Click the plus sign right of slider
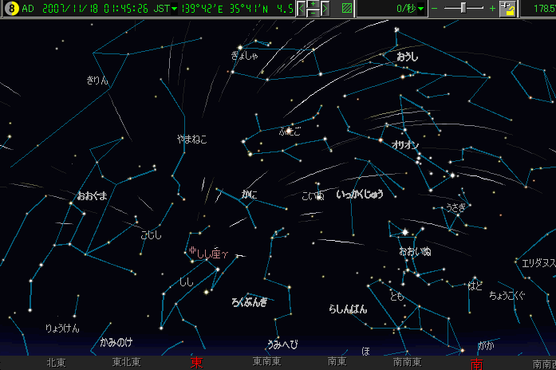The image size is (556, 370). (492, 9)
